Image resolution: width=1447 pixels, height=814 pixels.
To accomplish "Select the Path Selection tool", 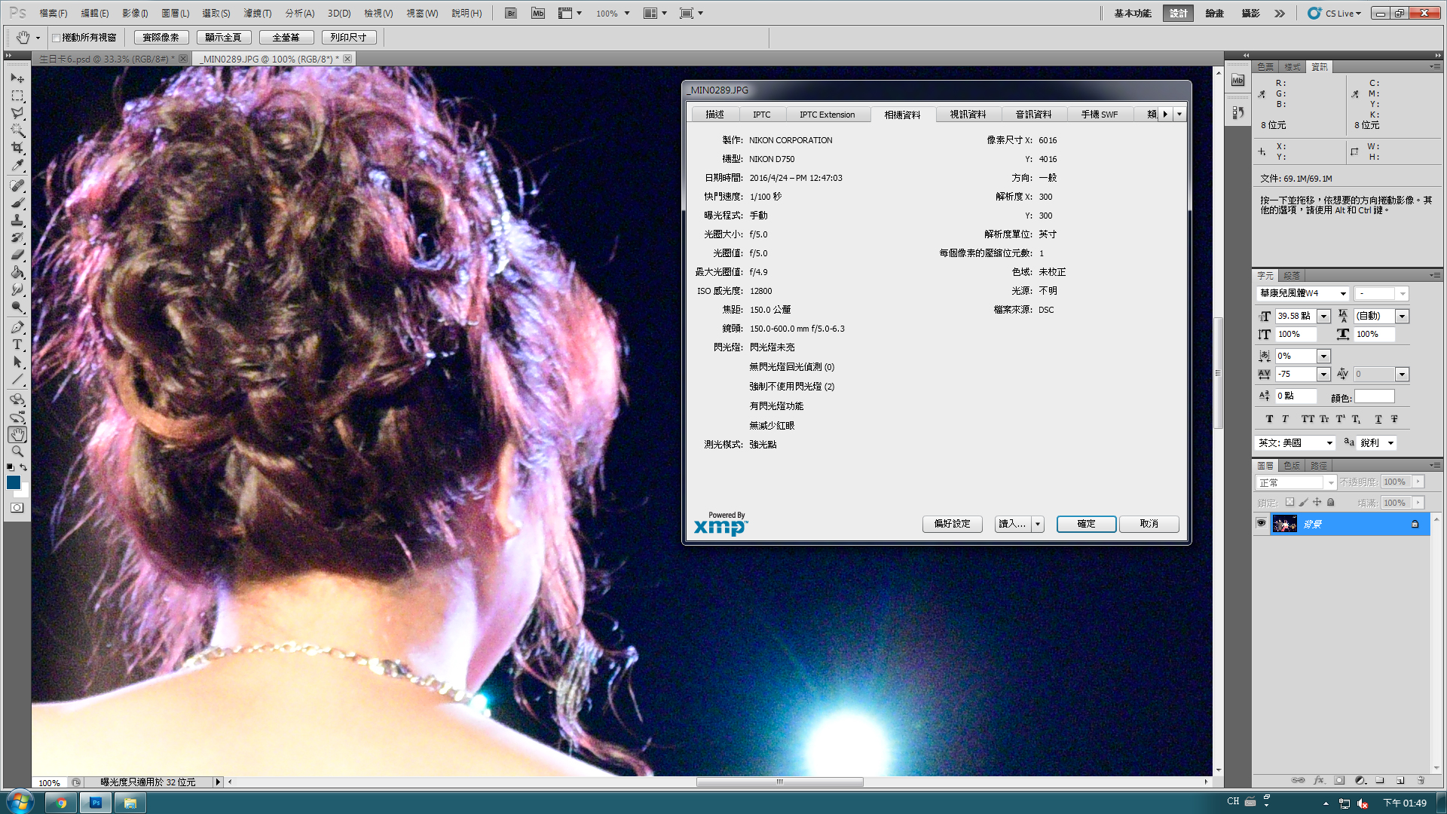I will [17, 362].
